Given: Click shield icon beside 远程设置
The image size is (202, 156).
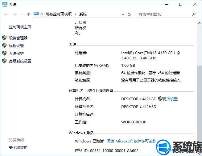Looking at the screenshot, I should pos(4,46).
